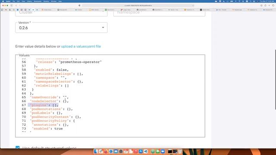Click "nameOverride" on line 65
The width and height of the screenshot is (276, 155).
point(44,97)
